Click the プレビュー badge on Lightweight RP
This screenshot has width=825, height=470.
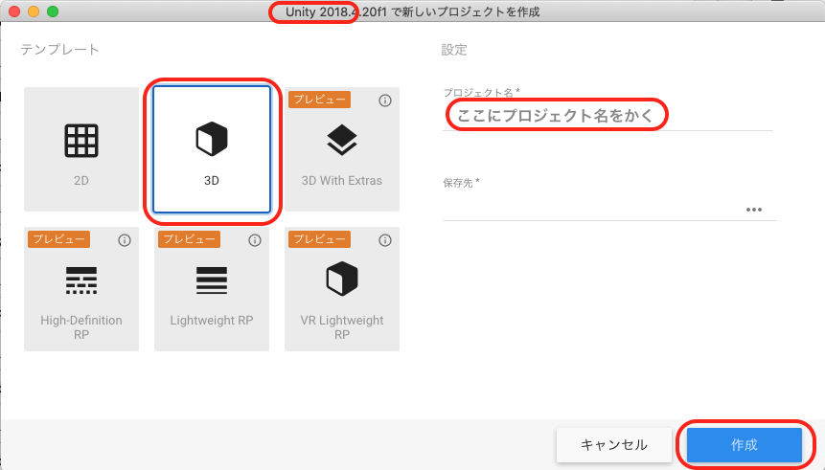click(x=189, y=239)
